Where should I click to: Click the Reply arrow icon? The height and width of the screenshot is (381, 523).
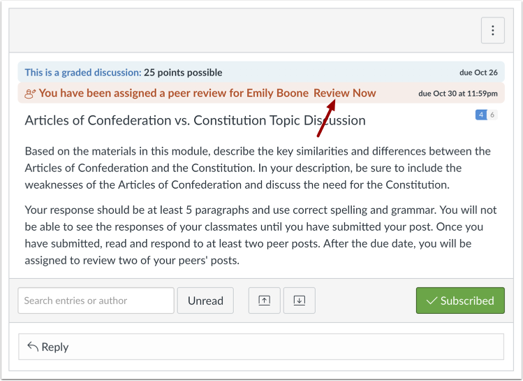[33, 347]
